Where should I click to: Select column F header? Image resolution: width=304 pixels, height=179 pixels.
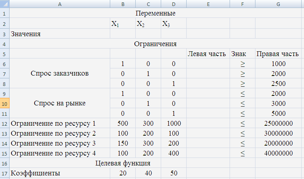pos(242,4)
